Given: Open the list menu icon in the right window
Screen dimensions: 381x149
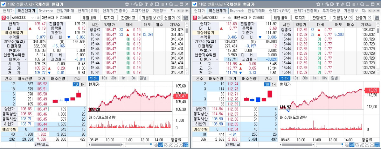Looking at the screenshot, I should 354,4.
